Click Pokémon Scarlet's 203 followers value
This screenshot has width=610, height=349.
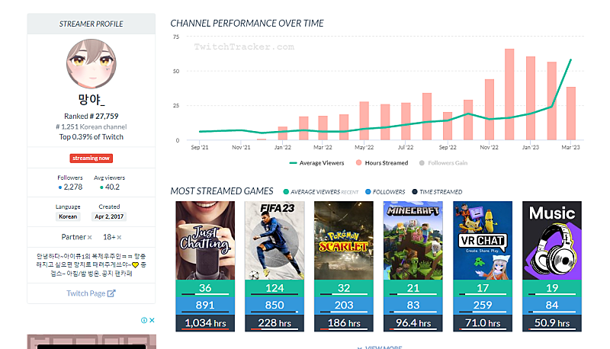pyautogui.click(x=344, y=305)
